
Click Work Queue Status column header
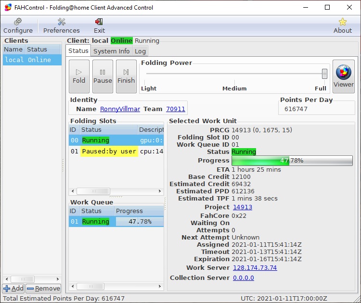97,211
